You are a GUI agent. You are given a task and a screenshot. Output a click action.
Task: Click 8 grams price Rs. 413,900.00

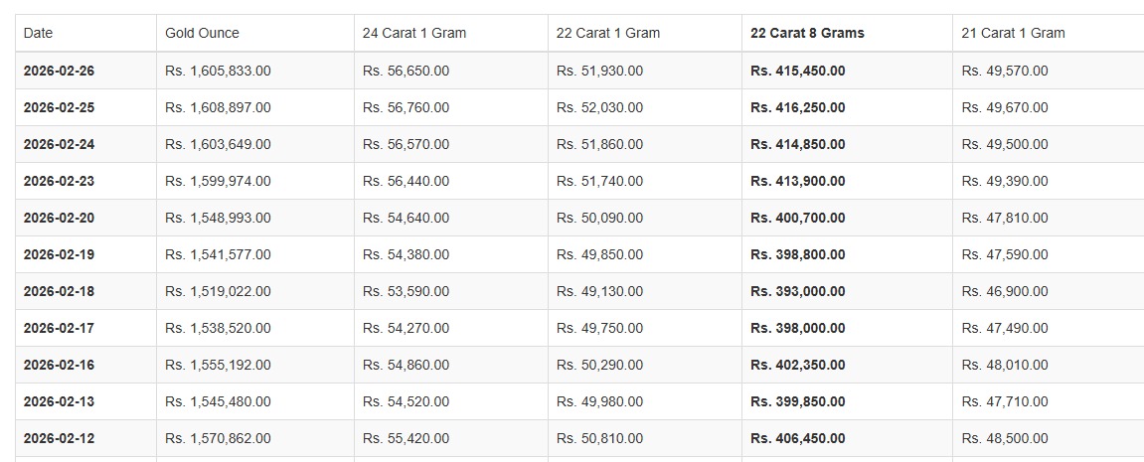coord(798,181)
